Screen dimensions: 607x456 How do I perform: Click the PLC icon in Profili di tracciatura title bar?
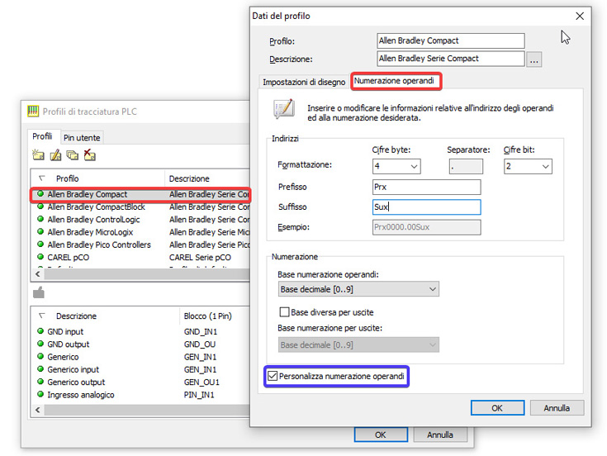(33, 112)
